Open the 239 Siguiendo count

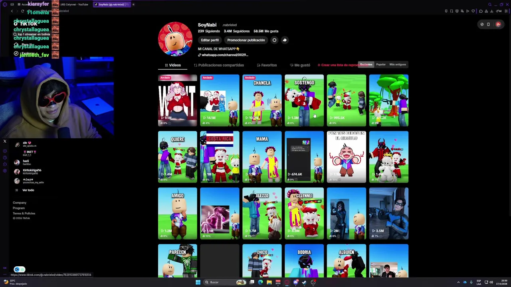point(209,31)
